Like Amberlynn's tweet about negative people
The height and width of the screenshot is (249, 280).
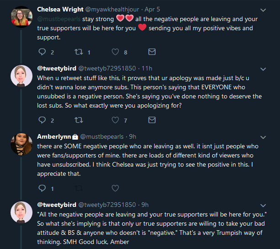click(x=115, y=188)
